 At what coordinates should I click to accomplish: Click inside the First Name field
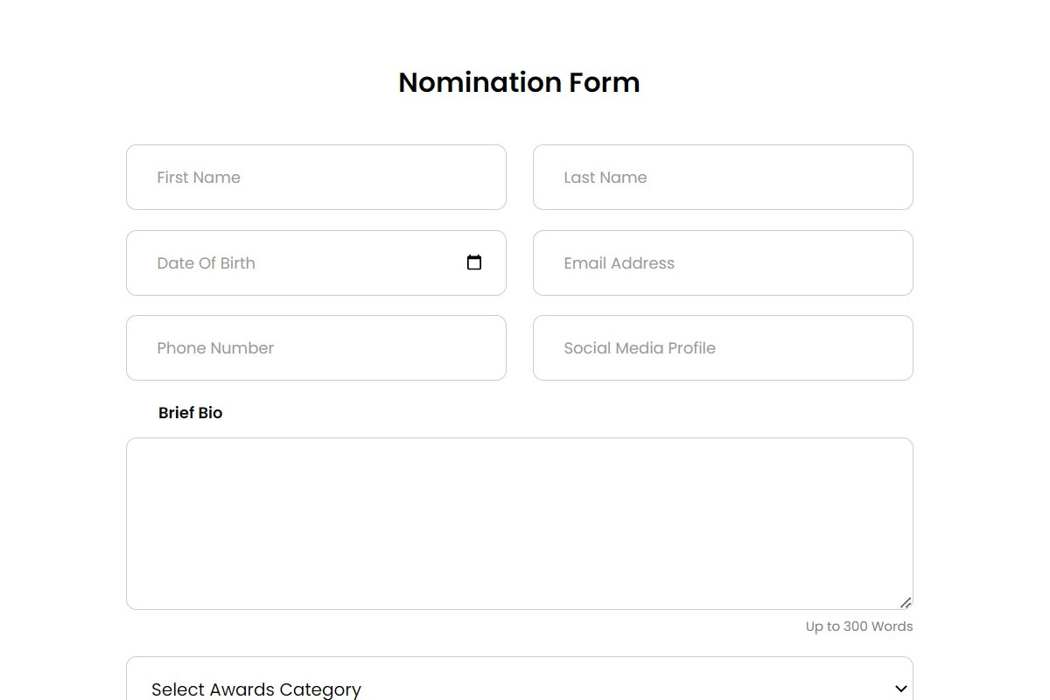[x=315, y=177]
